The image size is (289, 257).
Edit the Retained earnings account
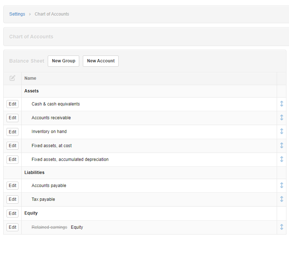(x=12, y=227)
